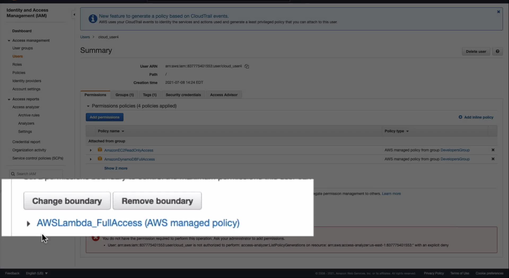Open DevelopersGroup link in the AmazonEC2ReadOnlyAccess row
This screenshot has height=278, width=509.
455,150
